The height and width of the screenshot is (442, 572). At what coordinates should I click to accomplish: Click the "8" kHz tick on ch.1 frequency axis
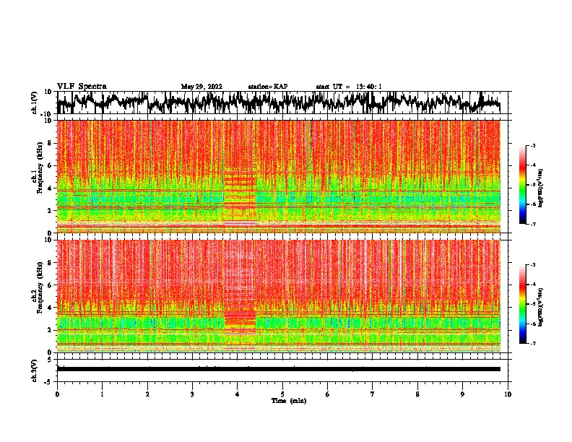(x=50, y=143)
